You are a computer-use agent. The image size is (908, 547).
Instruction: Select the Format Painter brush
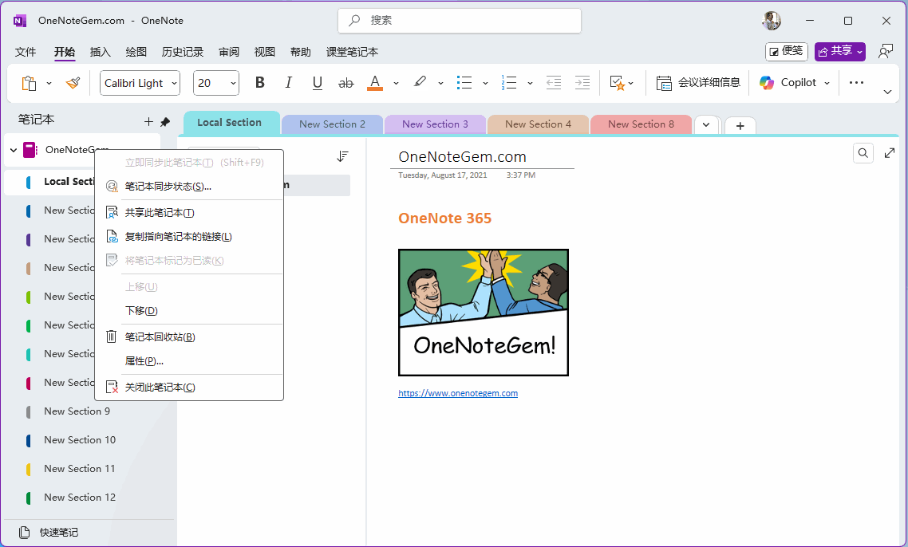point(73,84)
